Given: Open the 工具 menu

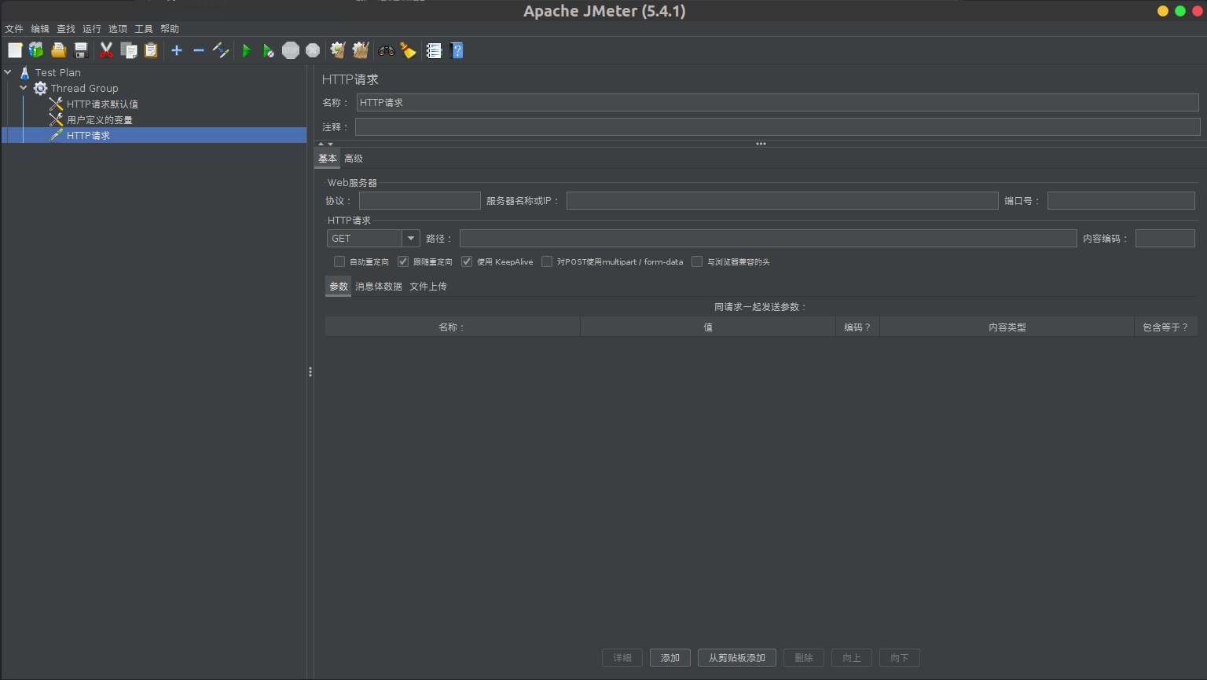Looking at the screenshot, I should pos(144,28).
